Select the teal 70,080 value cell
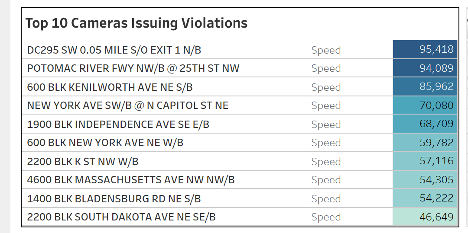The image size is (468, 233). (425, 105)
